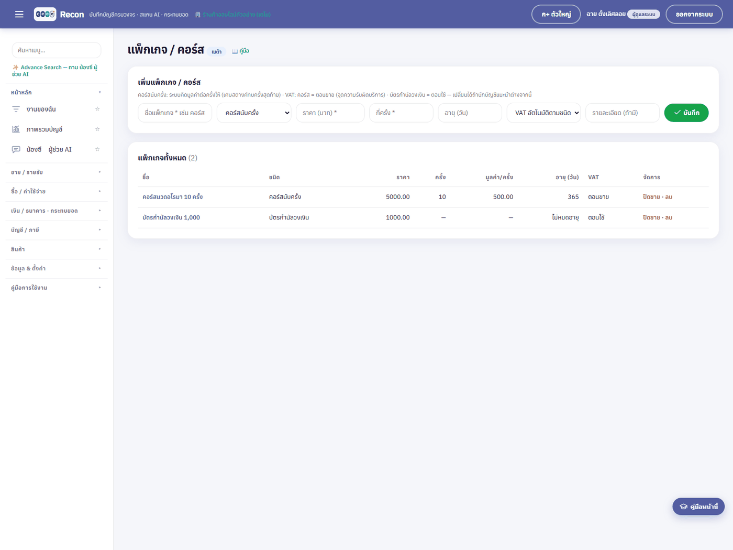Click ปิดขาย for คอร์สนวดอโรมา 10 ครั้ง
The image size is (733, 550).
click(651, 197)
